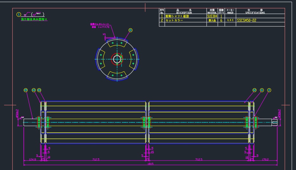
Task: Select balloon 03 on the side view
Action: coord(39,90)
